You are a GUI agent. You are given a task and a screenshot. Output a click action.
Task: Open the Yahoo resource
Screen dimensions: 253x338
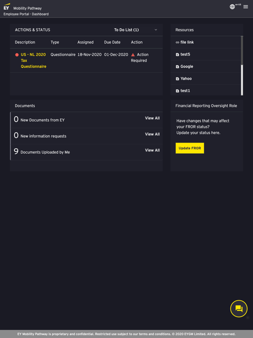186,79
